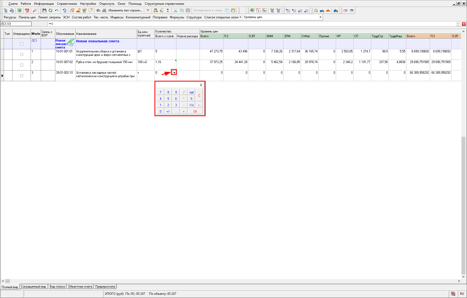Click the green refresh arrows icon

[x=51, y=10]
